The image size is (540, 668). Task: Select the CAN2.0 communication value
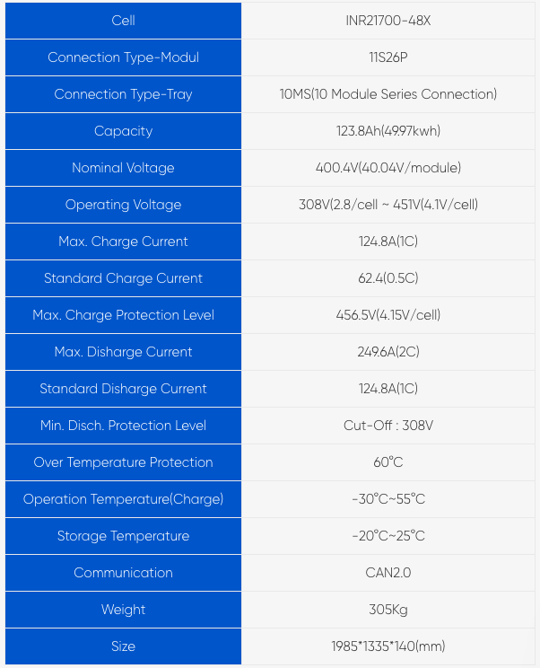pos(388,573)
